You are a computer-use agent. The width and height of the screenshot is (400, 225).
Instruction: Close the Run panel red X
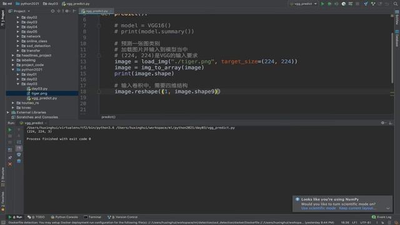tap(10, 164)
